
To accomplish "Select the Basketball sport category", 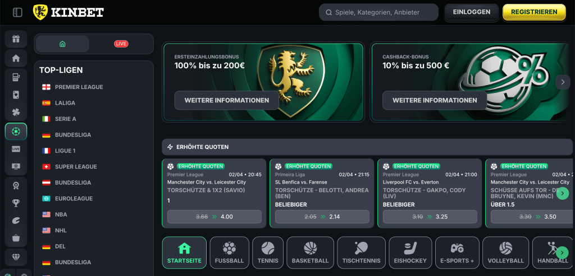I will coord(310,252).
